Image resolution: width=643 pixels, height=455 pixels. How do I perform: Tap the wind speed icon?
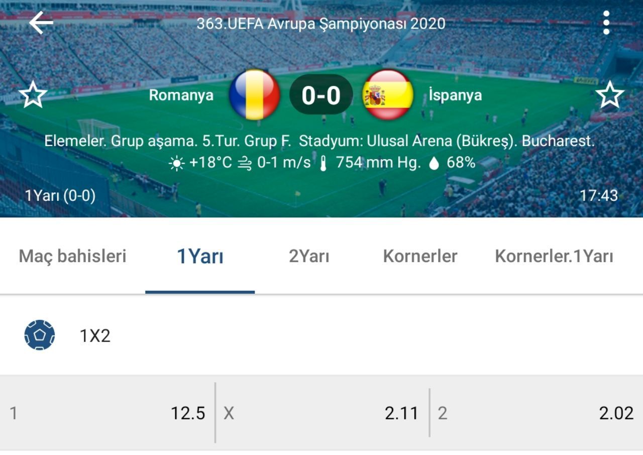click(245, 163)
